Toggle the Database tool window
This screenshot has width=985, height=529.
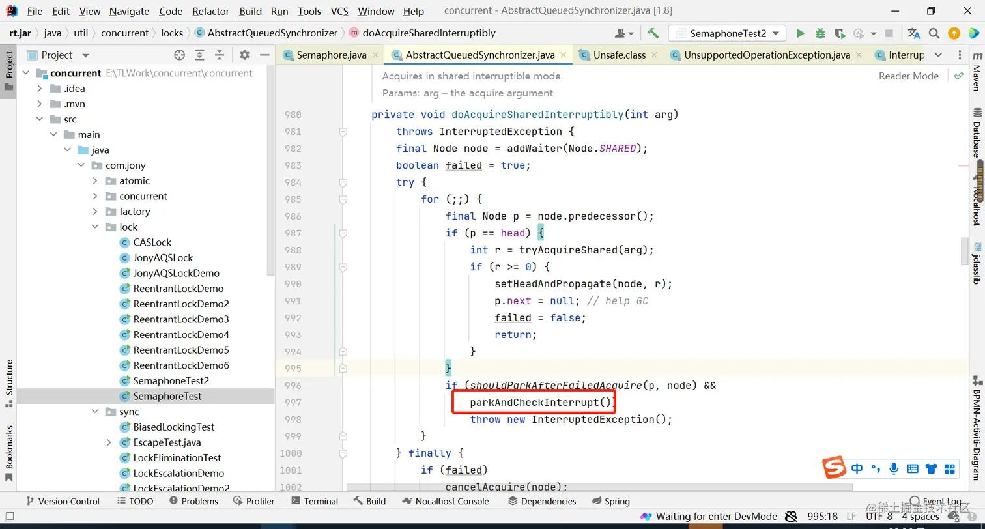click(x=977, y=133)
